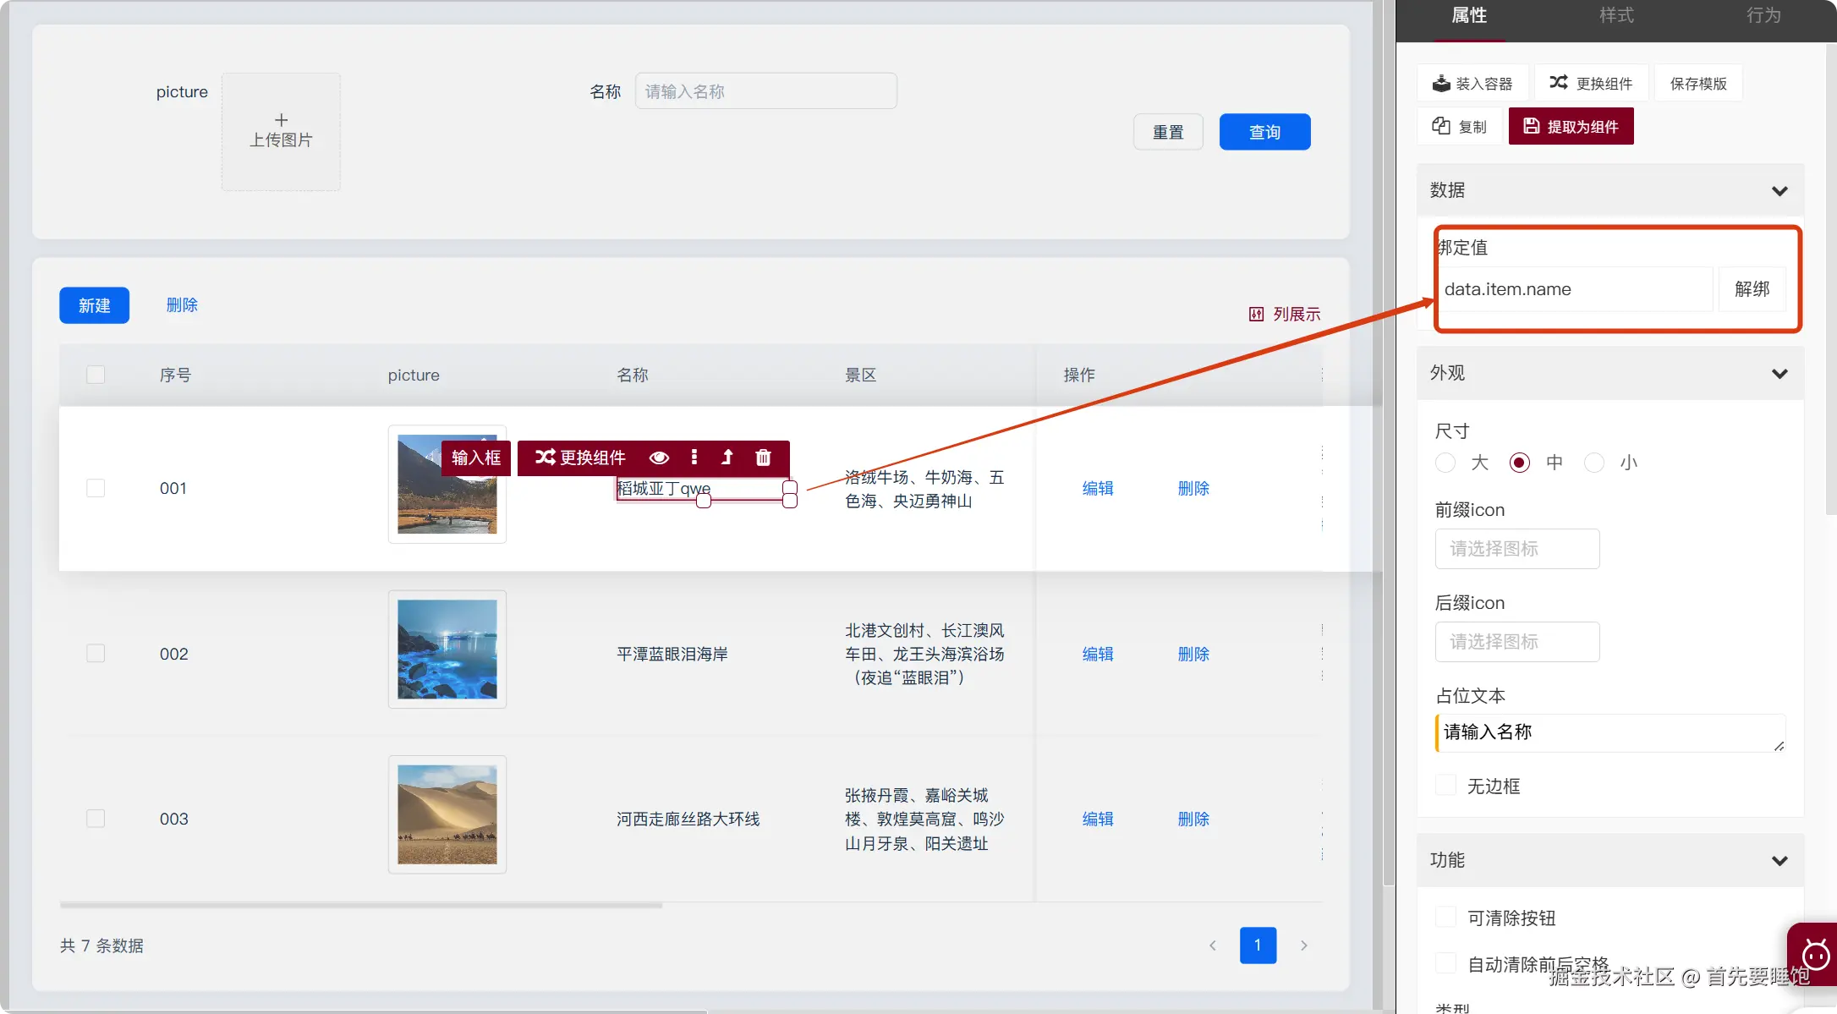Select the 大 size radio button
Image resolution: width=1837 pixels, height=1014 pixels.
pyautogui.click(x=1445, y=463)
